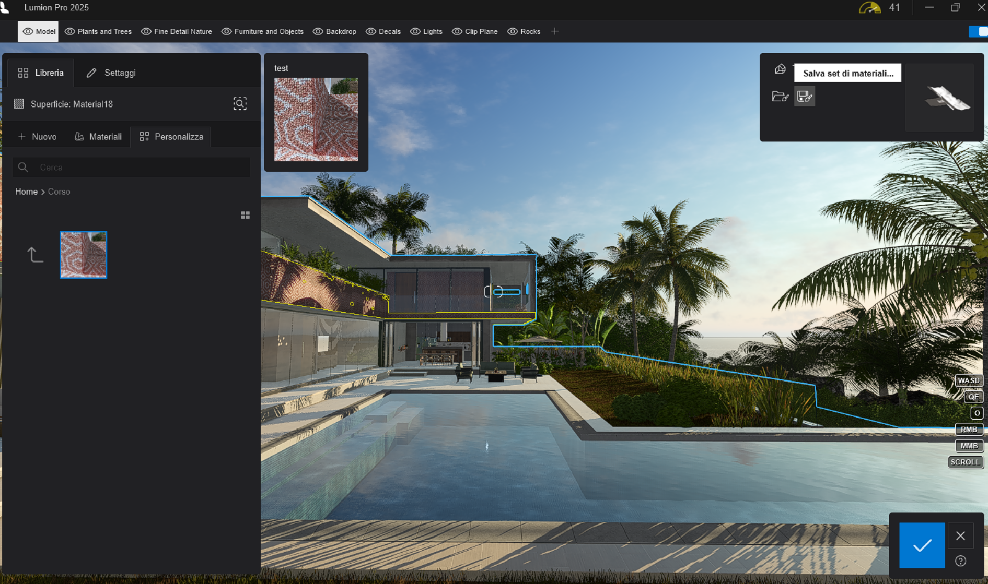Open the 3D model preview thumbnail
This screenshot has width=988, height=584.
coord(939,98)
